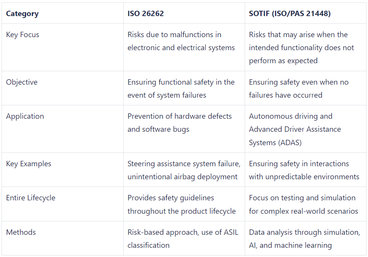Click the 'interactions with unpredictable environments' cell

(x=304, y=170)
